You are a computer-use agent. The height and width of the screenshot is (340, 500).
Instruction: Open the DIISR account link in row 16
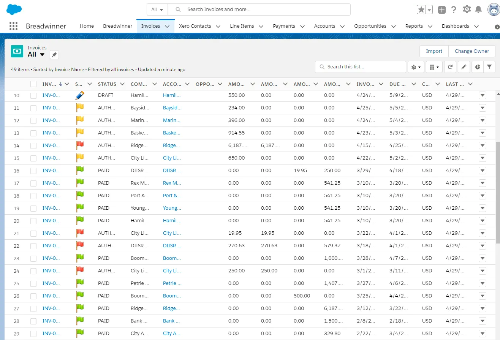172,171
